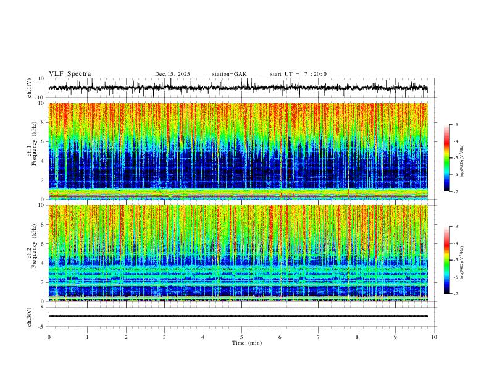Click the "2" kHz tick on ch.2 spectrogram axis
The height and width of the screenshot is (378, 489).
pos(43,282)
